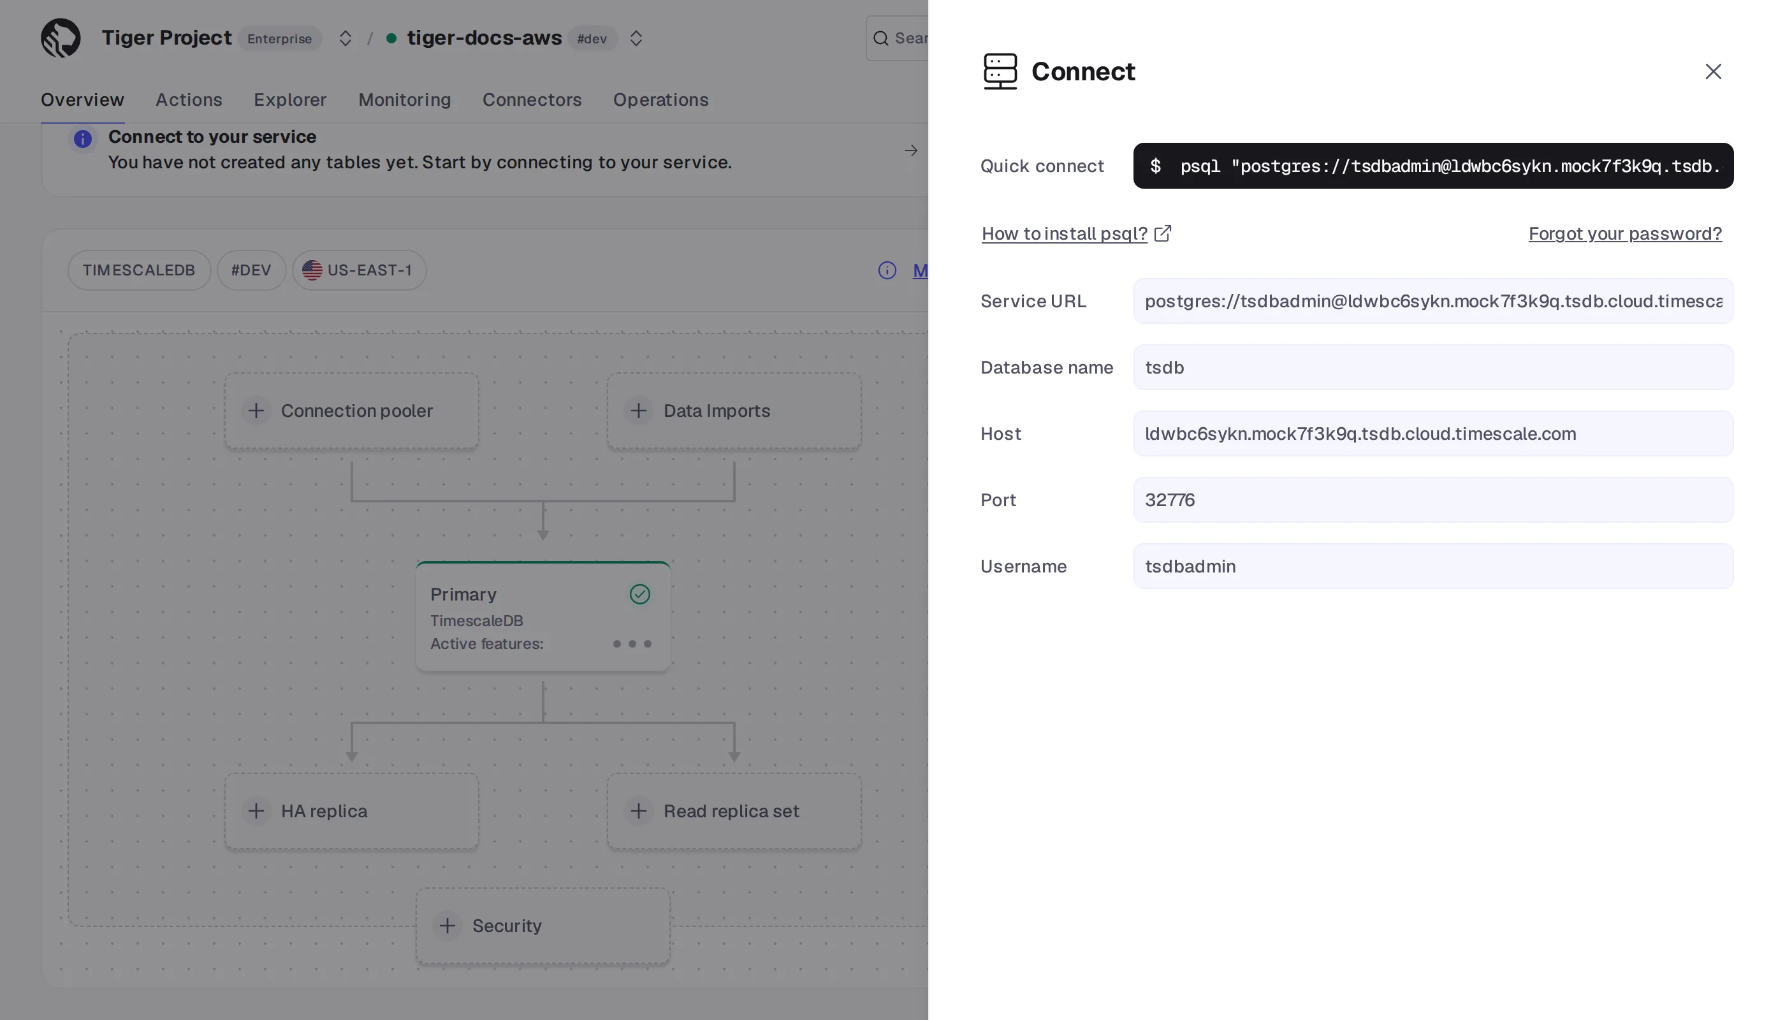Click the plus icon for HA replica

256,812
